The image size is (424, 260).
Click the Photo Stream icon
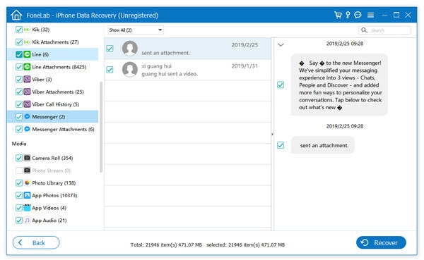coord(27,171)
